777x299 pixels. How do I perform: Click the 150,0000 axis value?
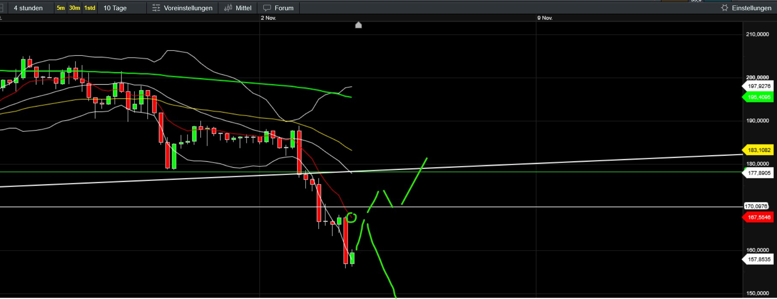[x=757, y=293]
